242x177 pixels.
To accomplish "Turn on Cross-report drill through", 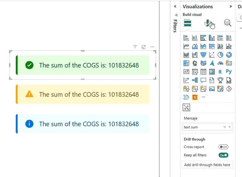I will click(x=223, y=147).
